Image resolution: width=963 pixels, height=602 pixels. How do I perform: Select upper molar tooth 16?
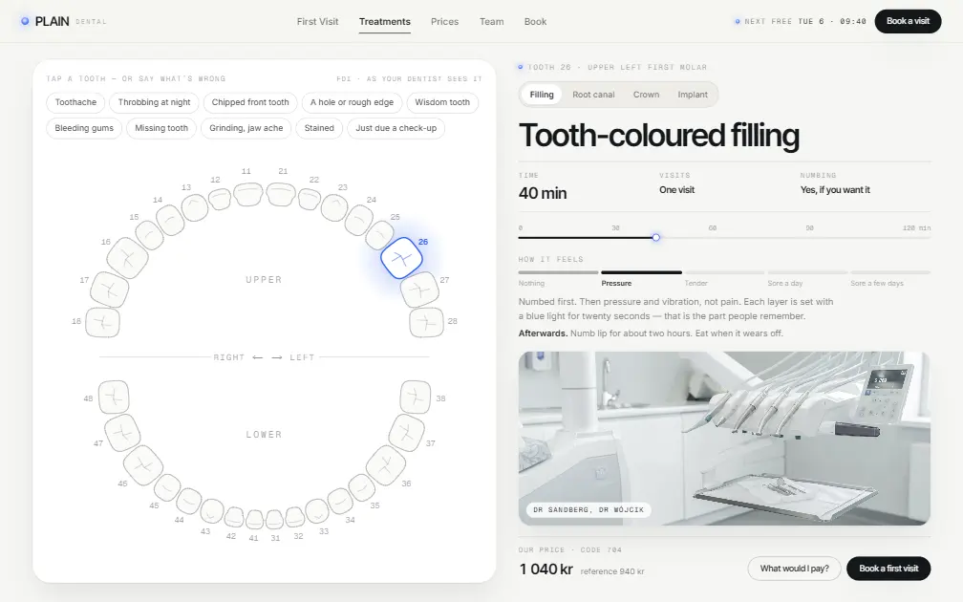pos(127,258)
